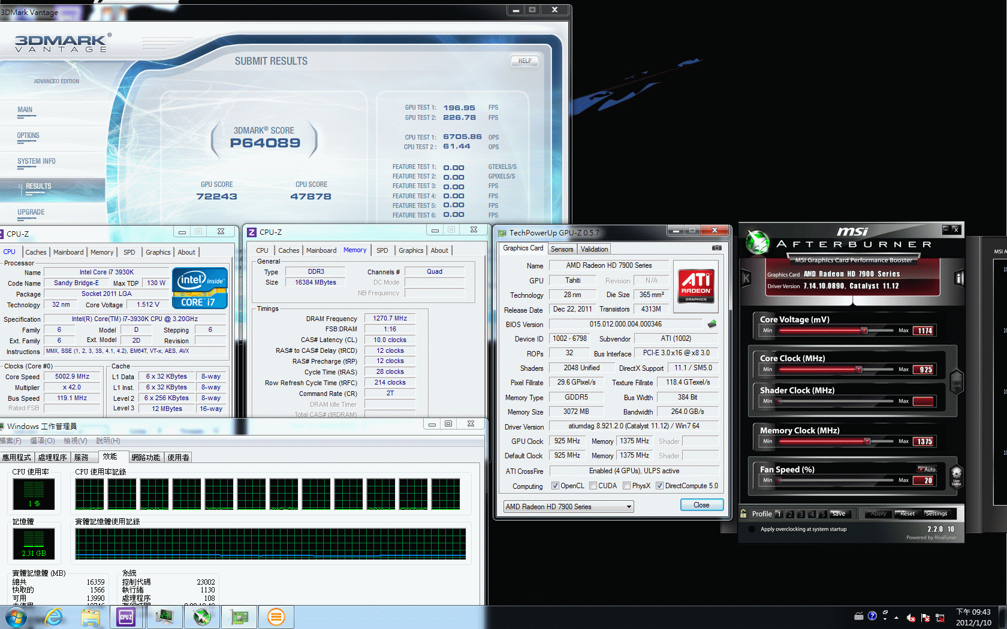The image size is (1007, 629).
Task: Select Afterburner profile slot 2
Action: [790, 514]
